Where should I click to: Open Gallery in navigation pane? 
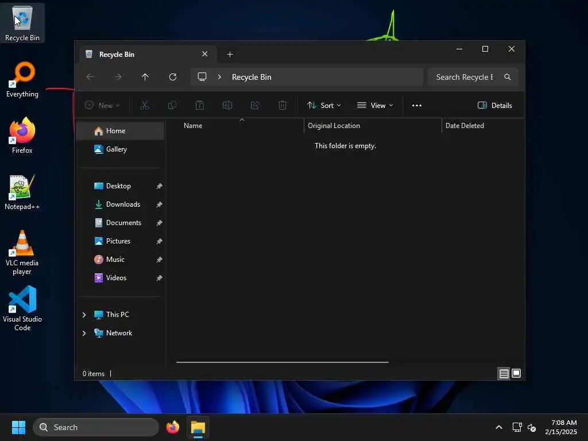[120, 149]
